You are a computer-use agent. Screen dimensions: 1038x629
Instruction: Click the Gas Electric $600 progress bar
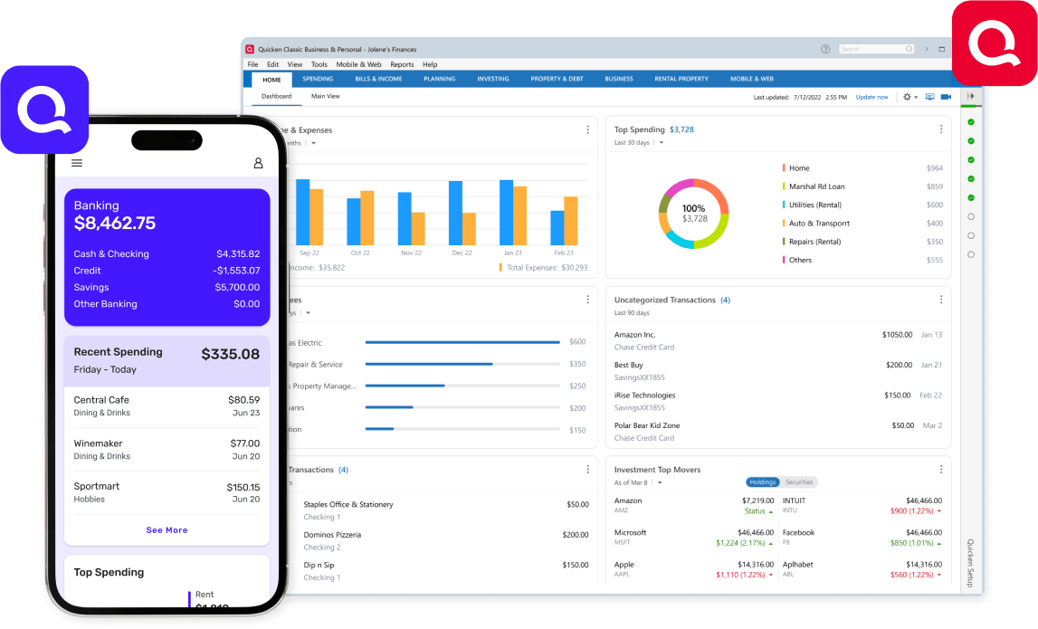pyautogui.click(x=462, y=342)
